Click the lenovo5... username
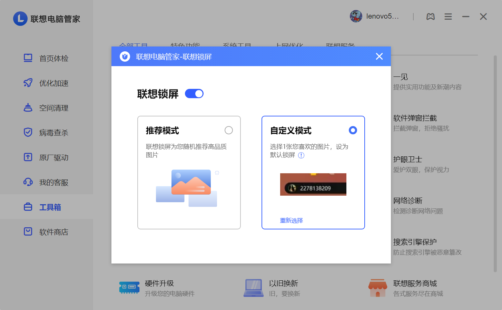The height and width of the screenshot is (310, 502). pos(382,17)
